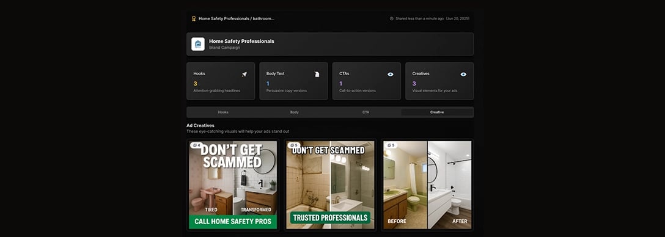Click the eye icon in CTAs card

pos(390,74)
